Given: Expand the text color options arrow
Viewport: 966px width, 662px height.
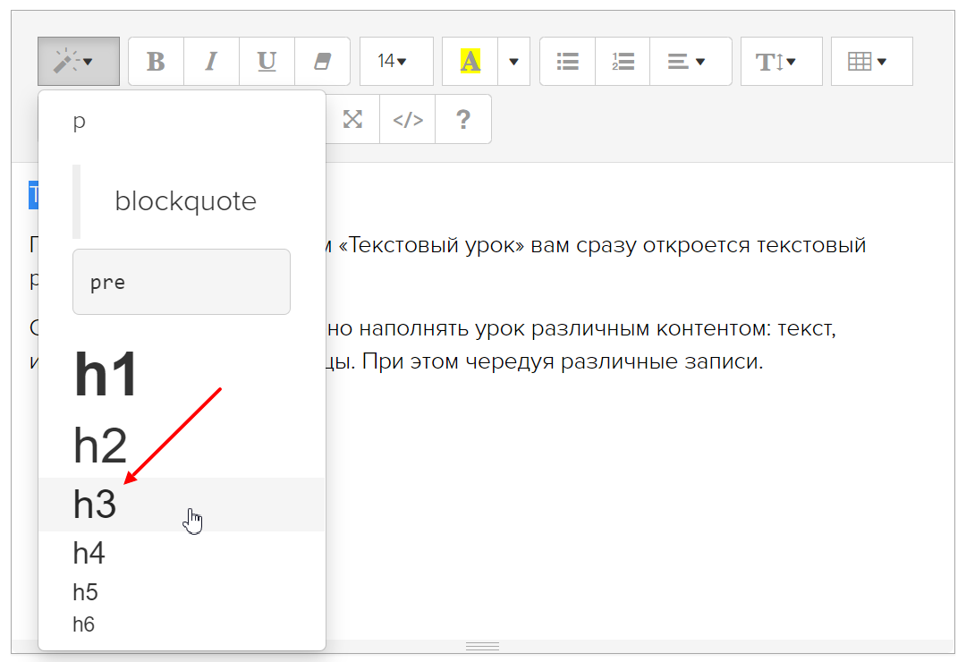Looking at the screenshot, I should click(513, 62).
